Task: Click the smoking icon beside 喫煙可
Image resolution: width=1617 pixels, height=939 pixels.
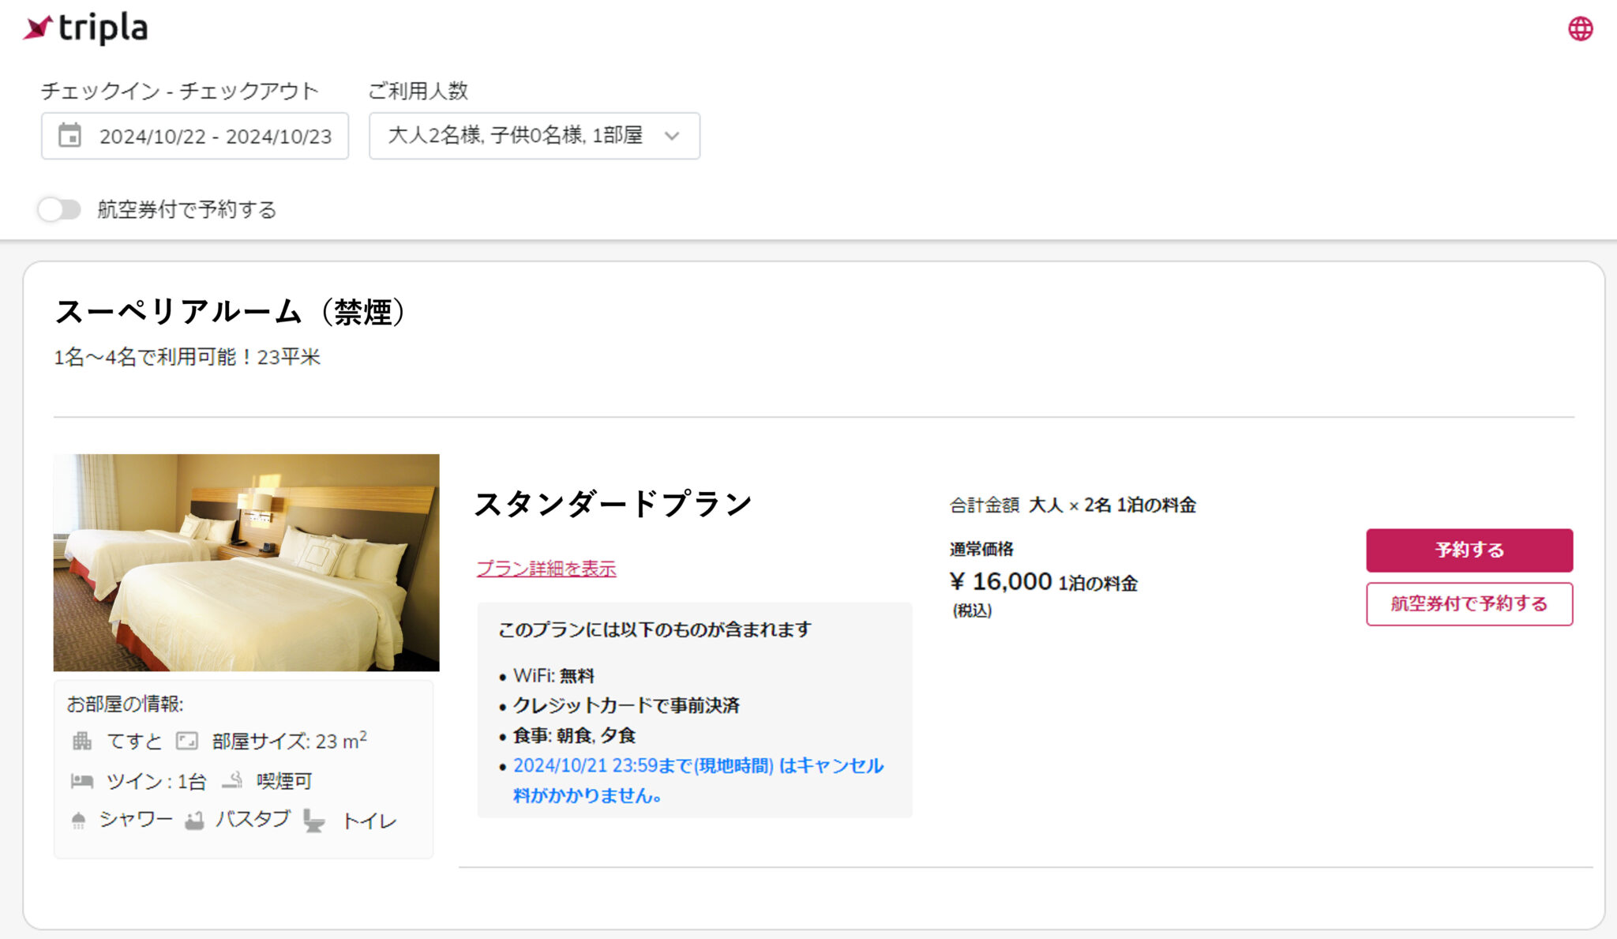Action: tap(234, 780)
